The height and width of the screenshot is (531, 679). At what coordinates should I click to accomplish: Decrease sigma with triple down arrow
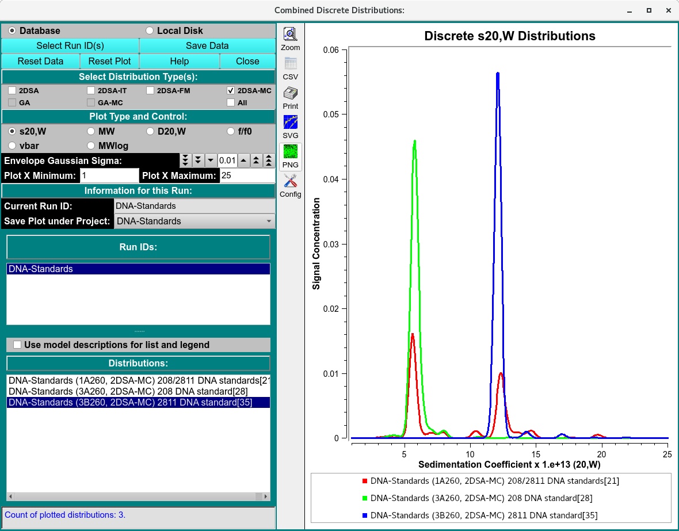coord(185,161)
